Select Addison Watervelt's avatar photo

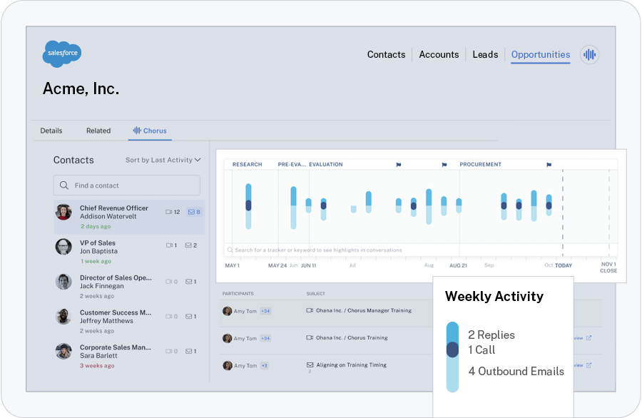(64, 212)
